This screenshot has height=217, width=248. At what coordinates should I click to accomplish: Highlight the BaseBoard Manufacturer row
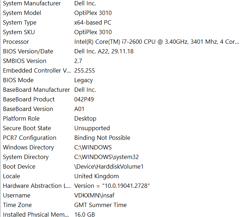click(36, 90)
